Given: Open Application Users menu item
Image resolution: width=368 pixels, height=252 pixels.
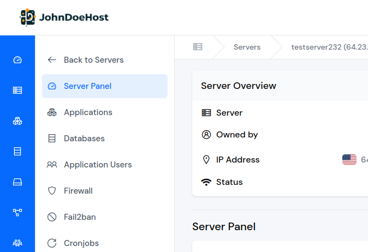Looking at the screenshot, I should pos(105,165).
